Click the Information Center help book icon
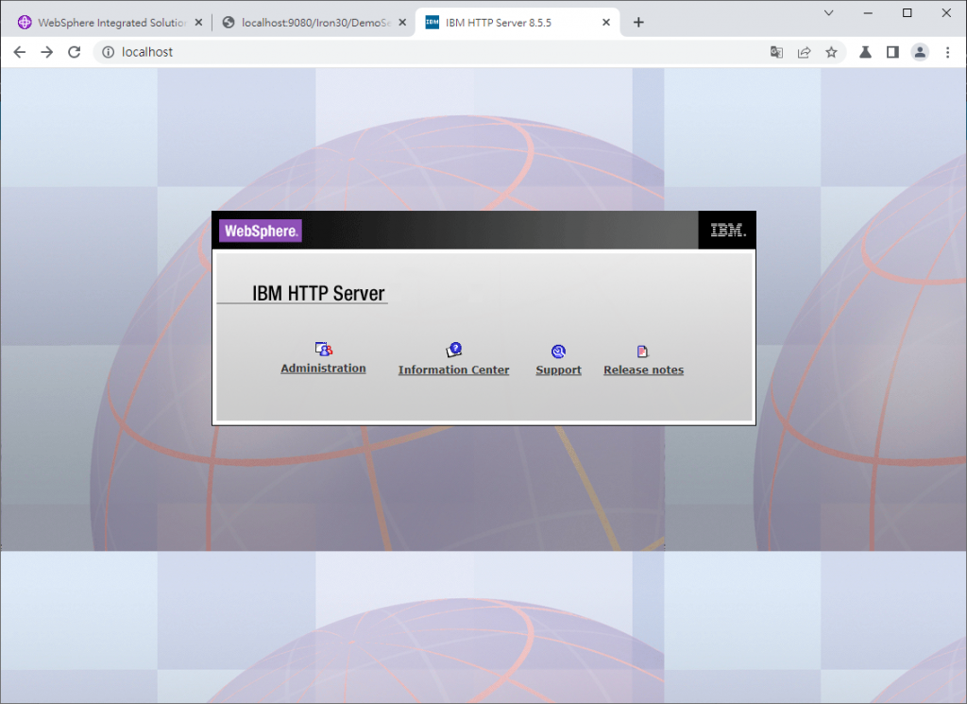This screenshot has width=967, height=704. [x=454, y=350]
